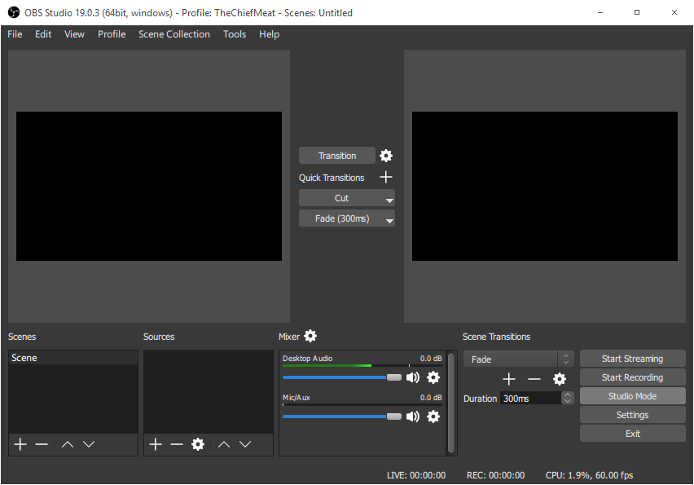Toggle Studio Mode off
This screenshot has height=485, width=694.
(632, 396)
